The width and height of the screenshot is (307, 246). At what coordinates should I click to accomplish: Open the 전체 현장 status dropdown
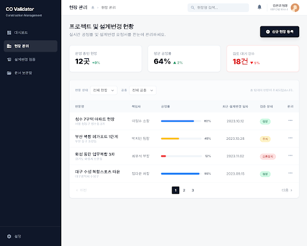(104, 90)
